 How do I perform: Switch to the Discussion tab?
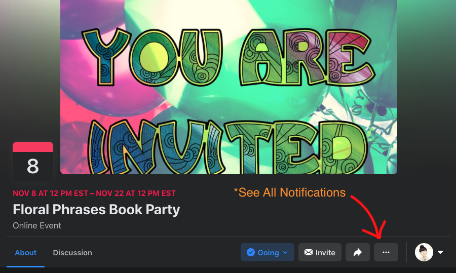click(72, 253)
